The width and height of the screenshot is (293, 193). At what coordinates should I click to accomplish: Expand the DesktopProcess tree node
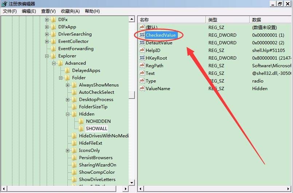(68, 100)
